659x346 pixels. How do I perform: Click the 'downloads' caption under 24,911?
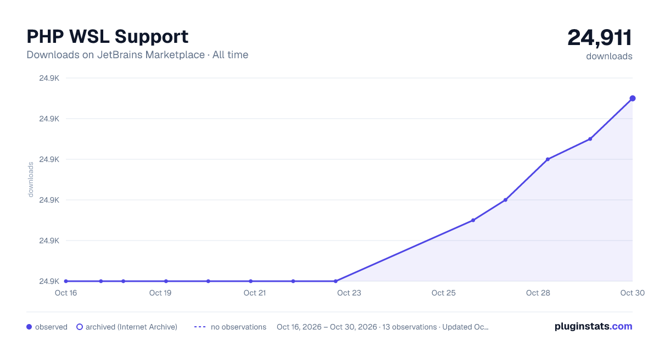coord(609,56)
